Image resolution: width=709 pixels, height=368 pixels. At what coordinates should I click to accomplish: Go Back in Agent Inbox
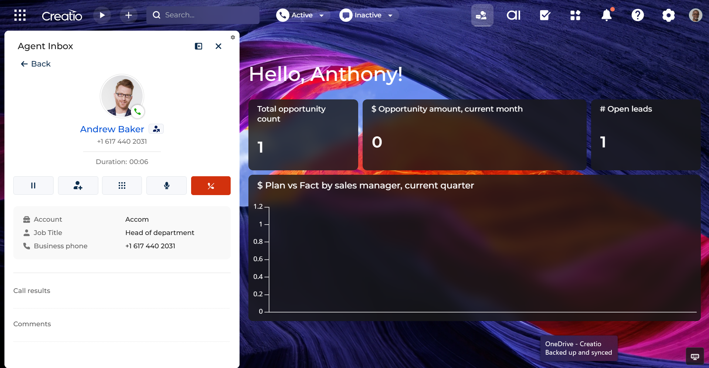[36, 64]
